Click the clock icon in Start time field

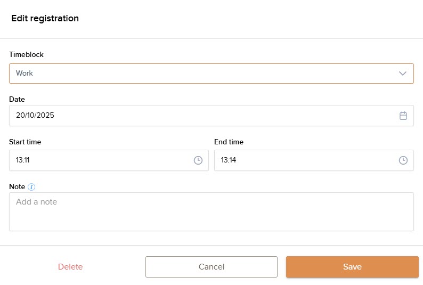pos(198,160)
